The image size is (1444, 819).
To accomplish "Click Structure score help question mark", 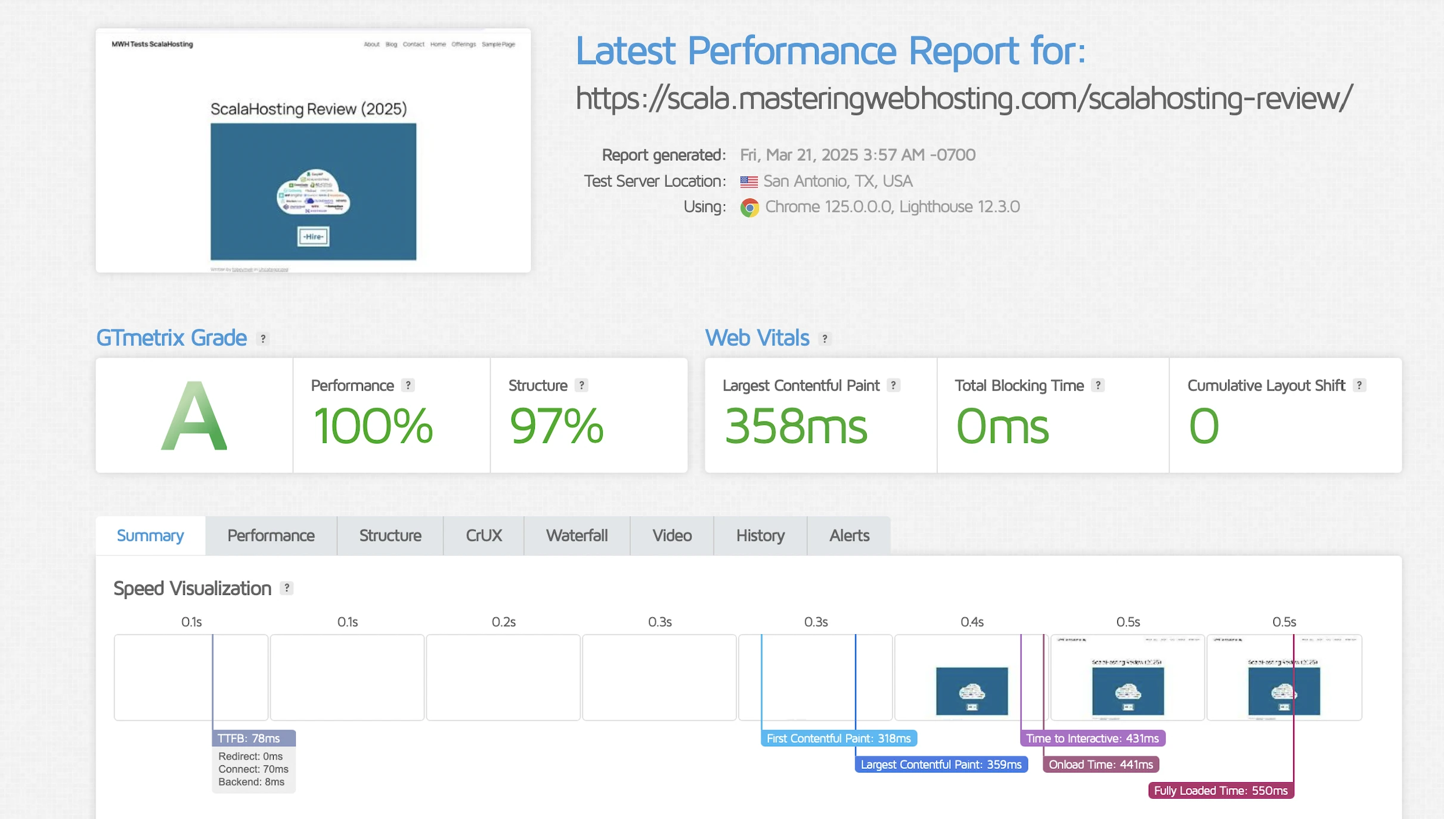I will coord(581,385).
